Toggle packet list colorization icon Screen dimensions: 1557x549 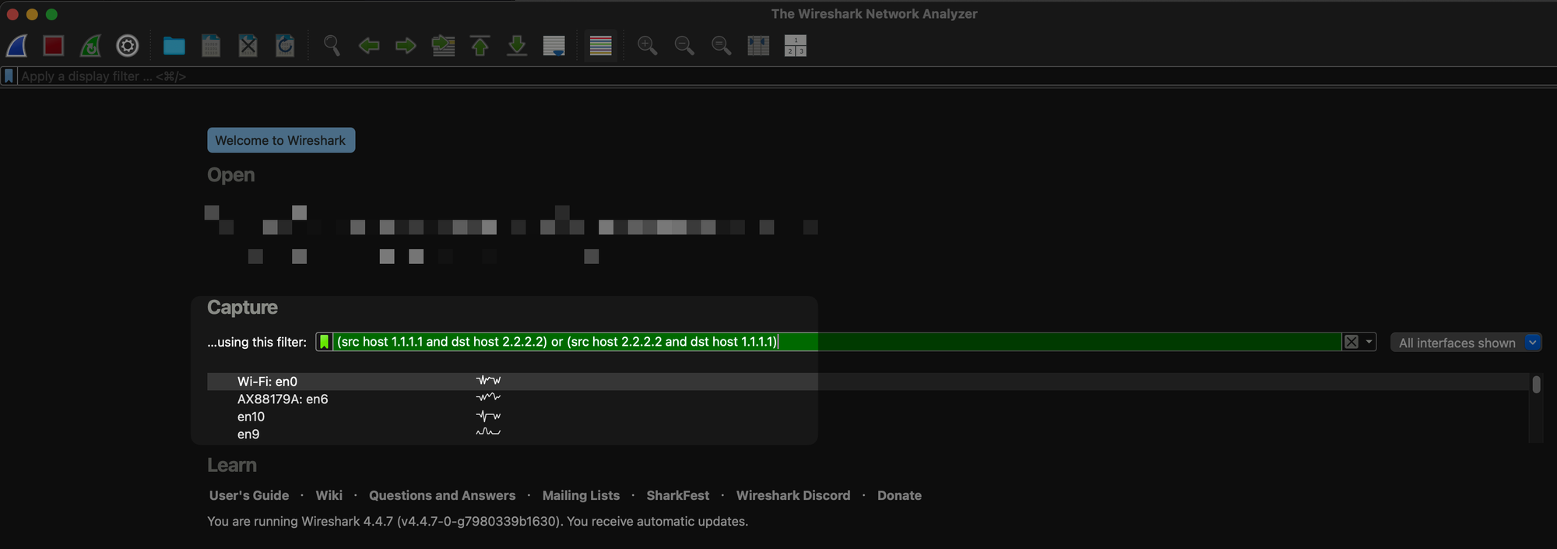pos(600,46)
